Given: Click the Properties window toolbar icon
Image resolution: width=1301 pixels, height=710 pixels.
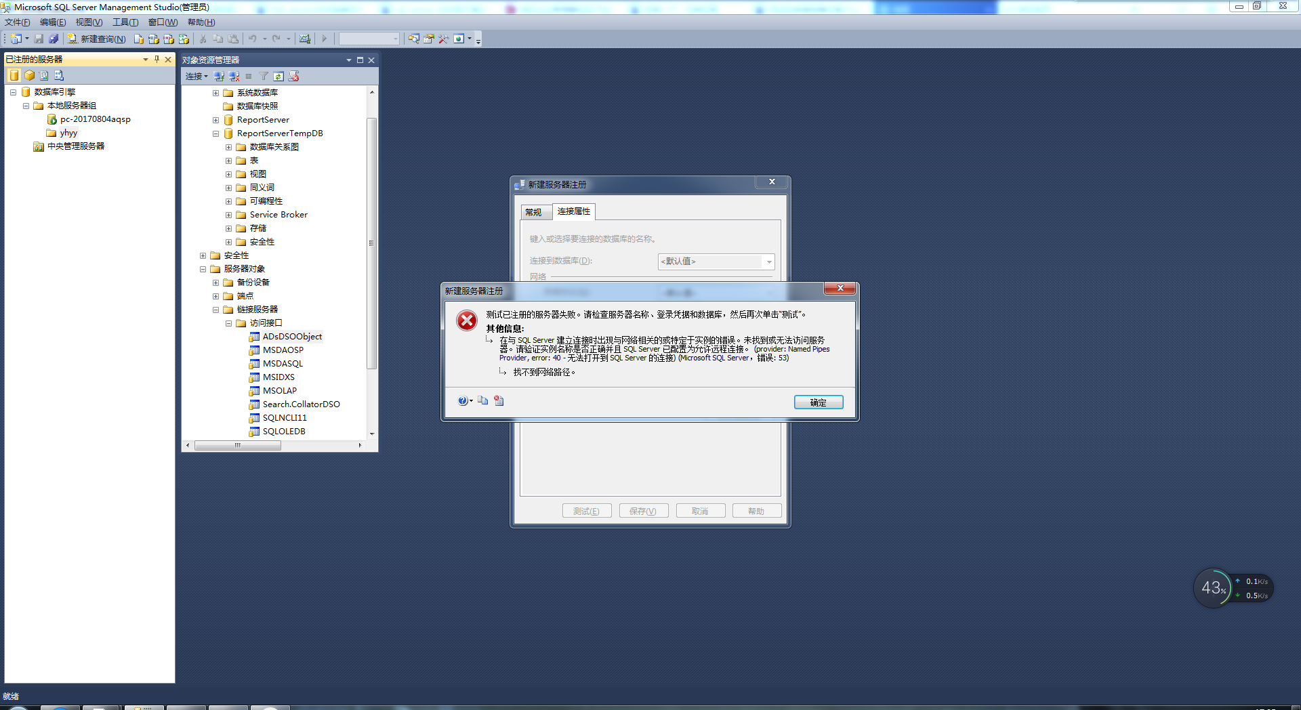Looking at the screenshot, I should (428, 39).
